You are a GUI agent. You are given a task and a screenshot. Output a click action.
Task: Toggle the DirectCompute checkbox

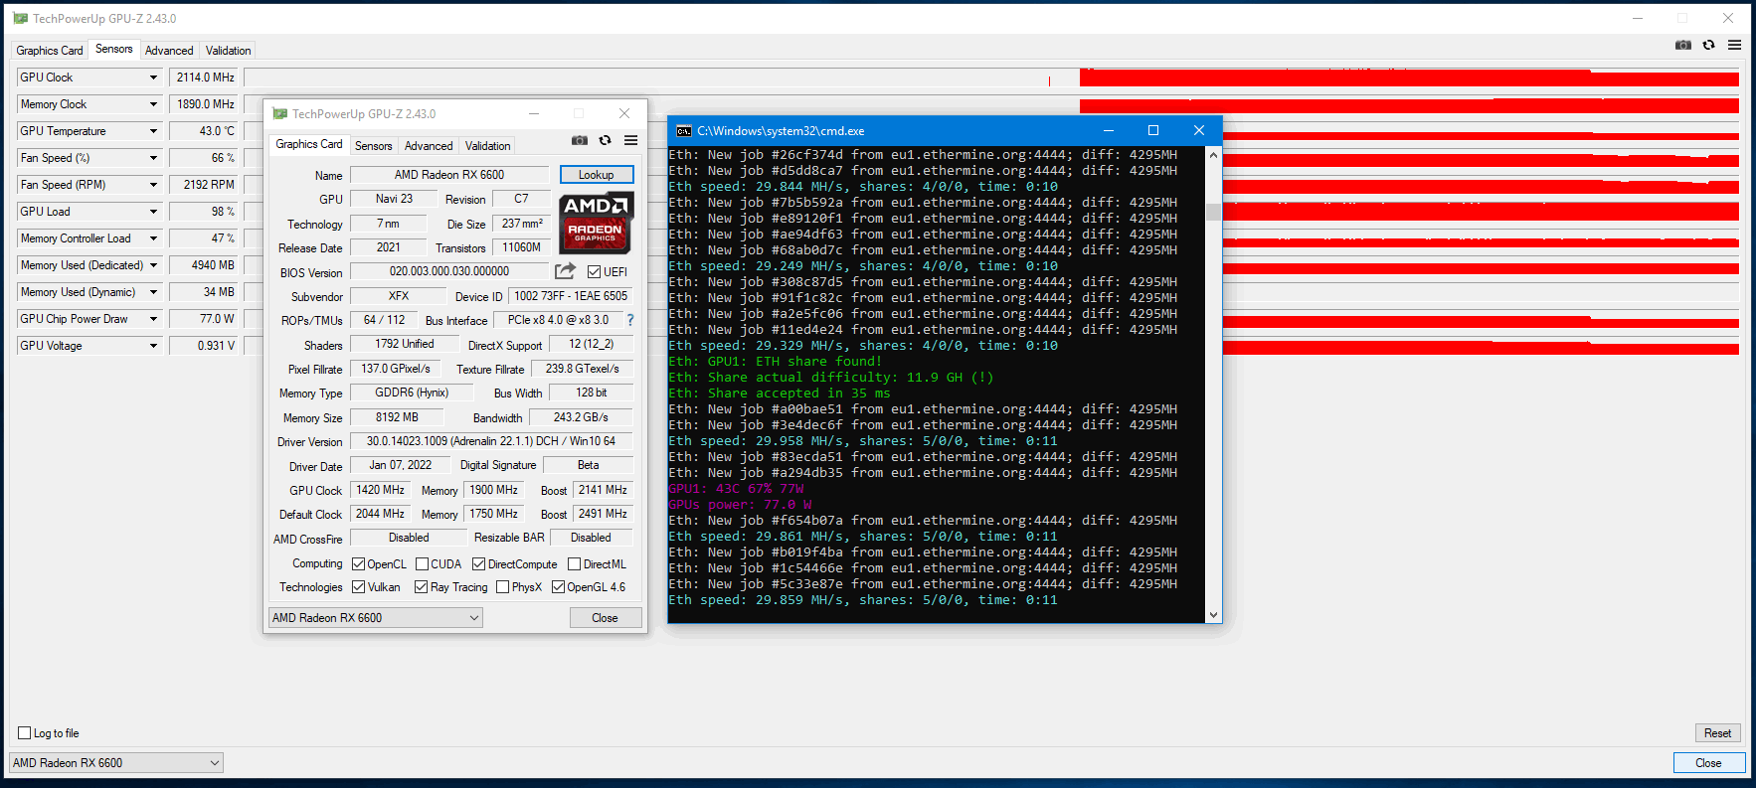coord(478,563)
